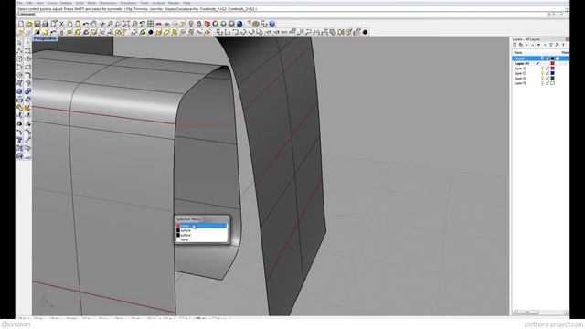Click the Layer 01 current-layer checkmark
The height and width of the screenshot is (329, 585).
click(537, 64)
